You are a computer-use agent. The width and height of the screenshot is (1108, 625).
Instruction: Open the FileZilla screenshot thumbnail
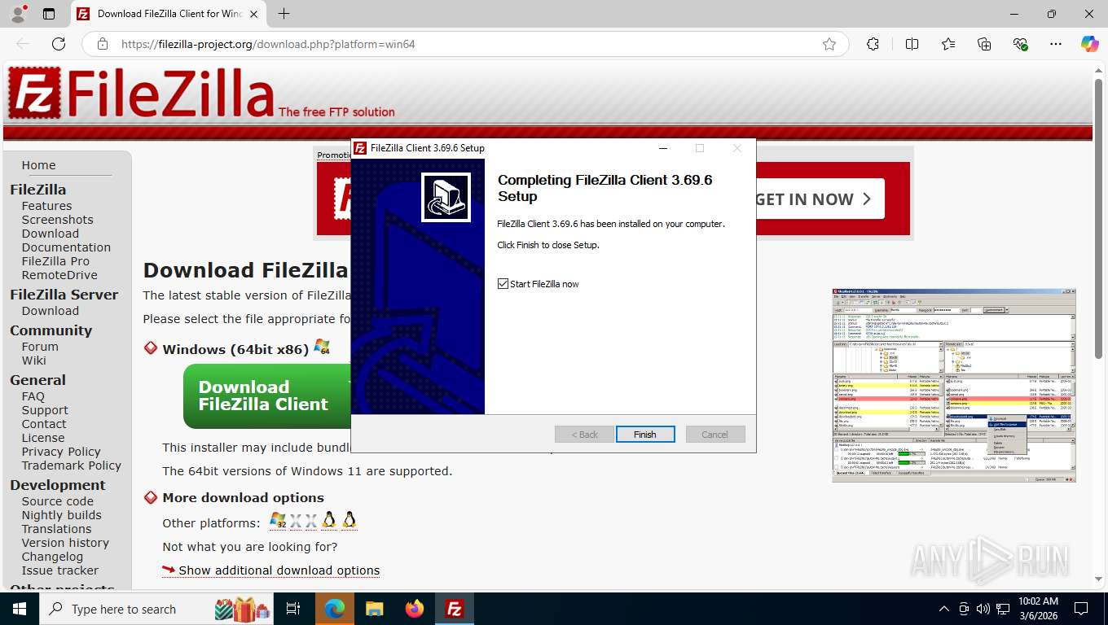954,386
